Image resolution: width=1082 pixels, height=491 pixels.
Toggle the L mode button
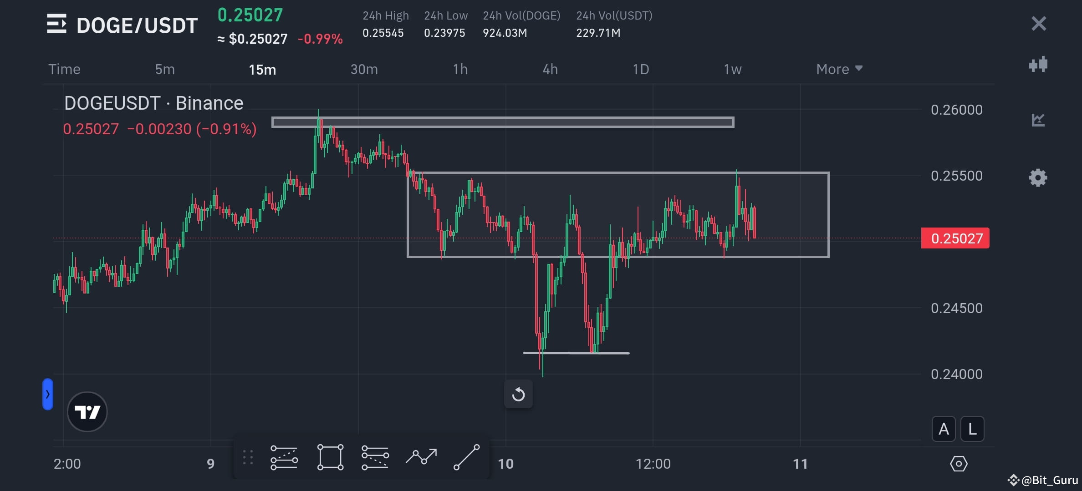(x=972, y=429)
